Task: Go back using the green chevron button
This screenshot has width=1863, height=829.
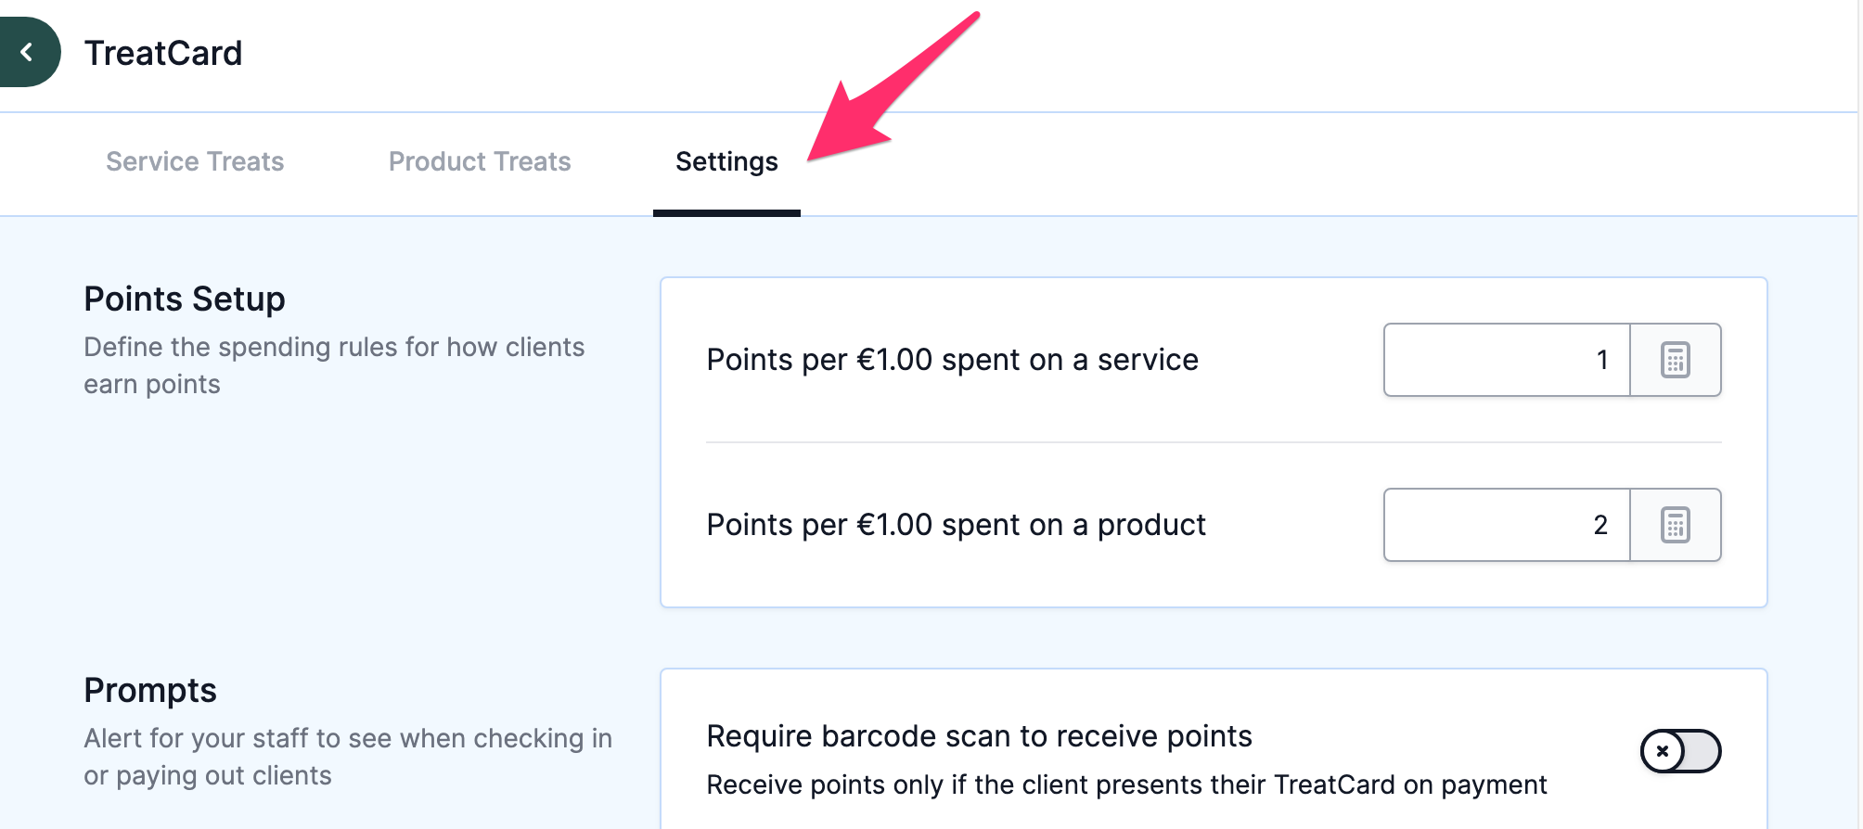Action: [28, 52]
